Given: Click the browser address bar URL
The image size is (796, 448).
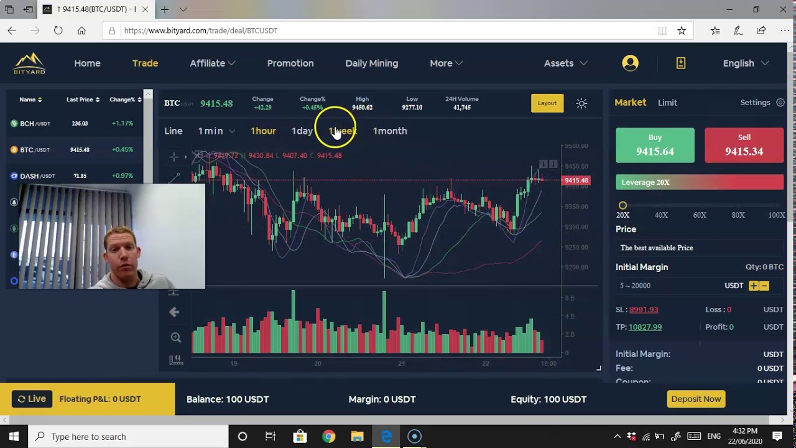Looking at the screenshot, I should (200, 30).
